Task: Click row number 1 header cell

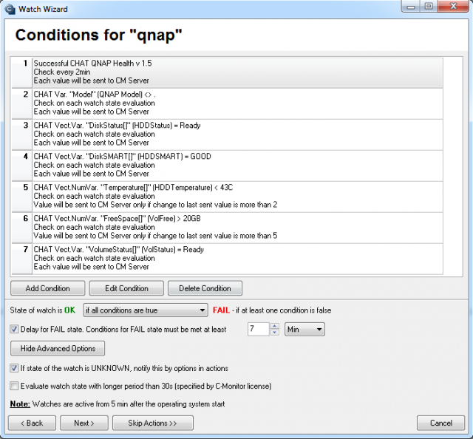Action: [x=21, y=72]
